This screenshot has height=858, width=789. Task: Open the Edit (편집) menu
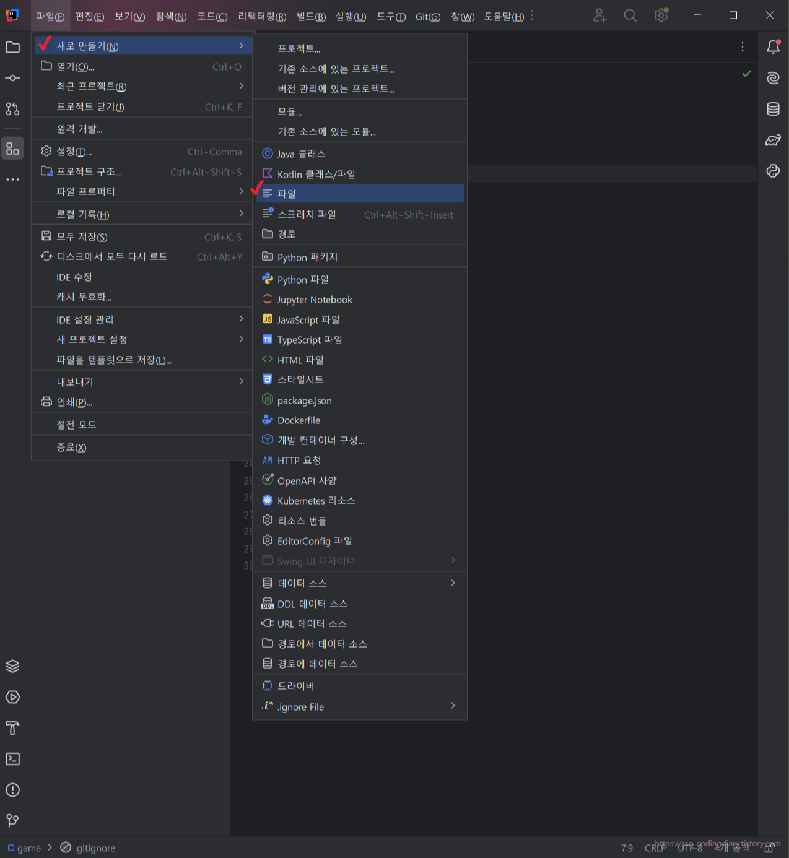click(x=90, y=16)
